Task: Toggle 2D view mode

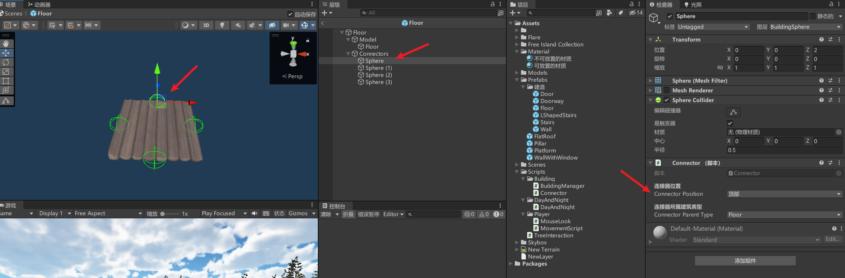Action: coord(206,25)
